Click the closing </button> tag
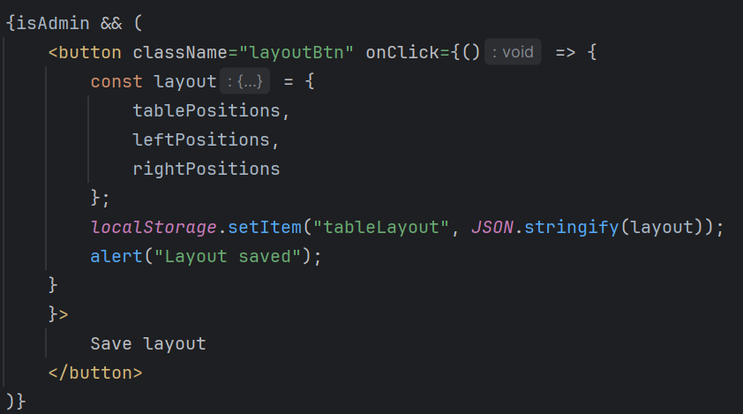Image resolution: width=743 pixels, height=414 pixels. [95, 372]
